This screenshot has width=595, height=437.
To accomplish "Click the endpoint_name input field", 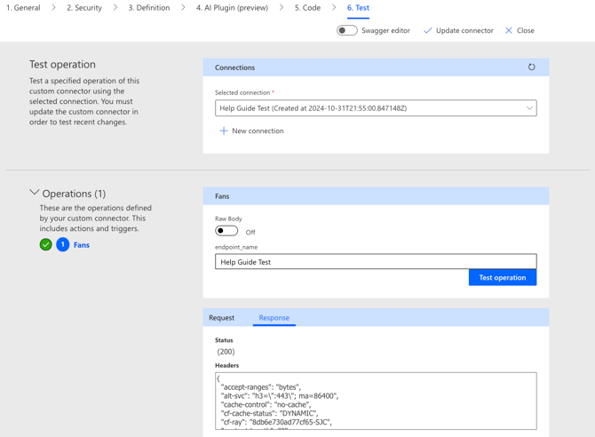I will click(375, 262).
